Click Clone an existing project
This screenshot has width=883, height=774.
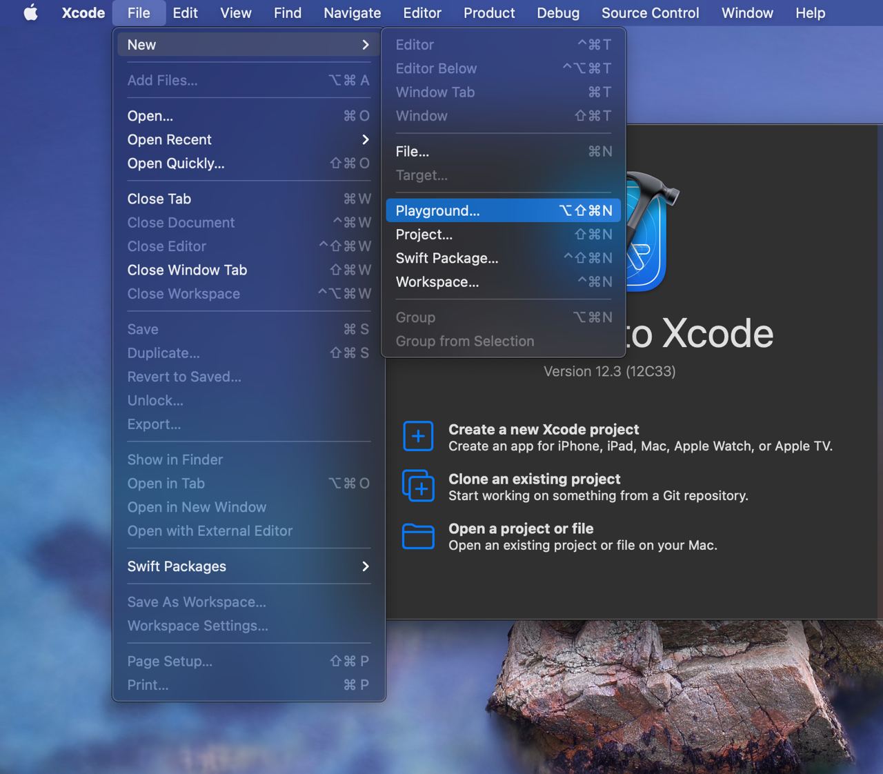[x=535, y=479]
